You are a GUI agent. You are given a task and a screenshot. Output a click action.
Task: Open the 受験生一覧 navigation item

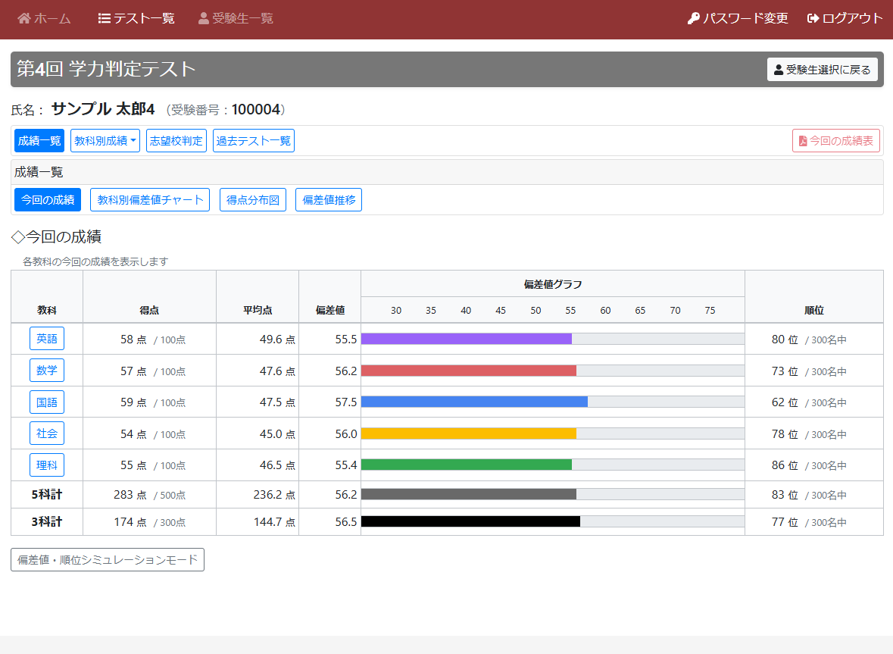coord(236,18)
